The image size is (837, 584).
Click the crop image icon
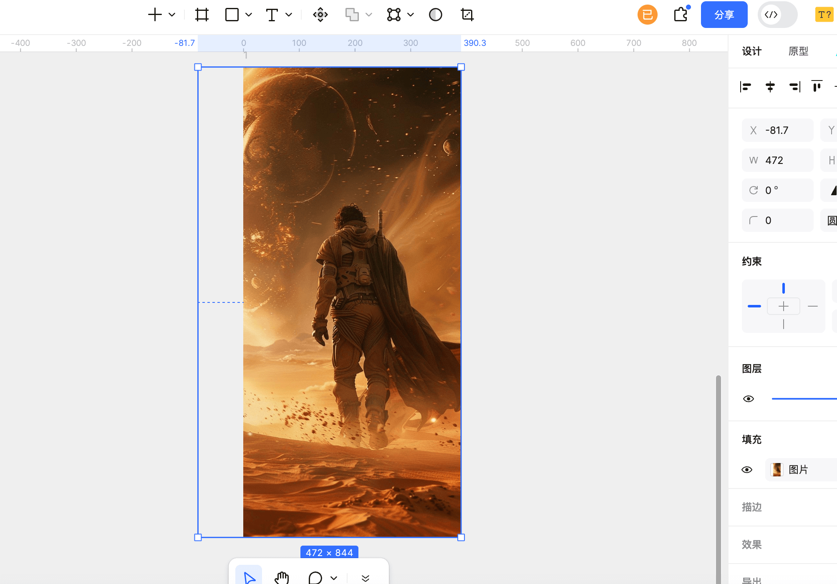tap(467, 15)
